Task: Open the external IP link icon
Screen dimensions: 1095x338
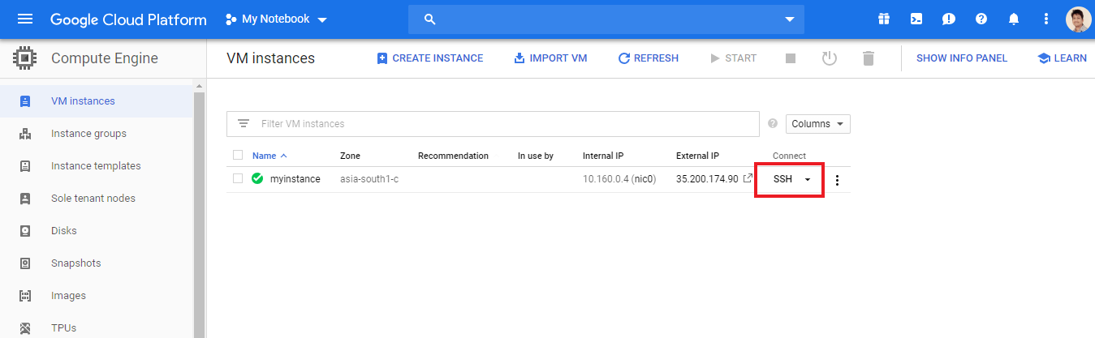Action: point(748,179)
